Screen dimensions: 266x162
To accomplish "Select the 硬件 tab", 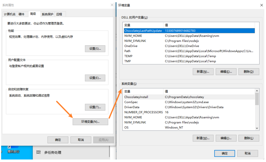I will tap(22, 14).
